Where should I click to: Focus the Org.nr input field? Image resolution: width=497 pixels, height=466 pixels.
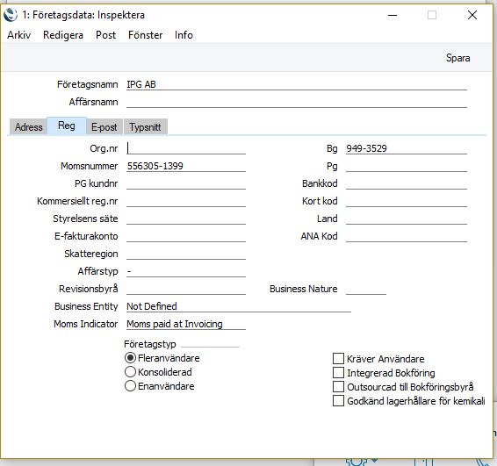tap(186, 148)
